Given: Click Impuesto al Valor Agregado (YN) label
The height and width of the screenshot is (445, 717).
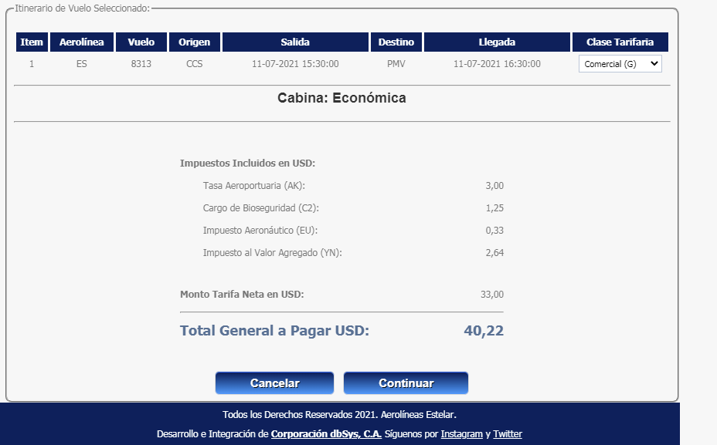Looking at the screenshot, I should (273, 253).
